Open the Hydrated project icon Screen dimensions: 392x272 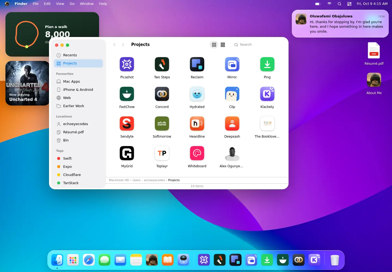[x=197, y=94]
